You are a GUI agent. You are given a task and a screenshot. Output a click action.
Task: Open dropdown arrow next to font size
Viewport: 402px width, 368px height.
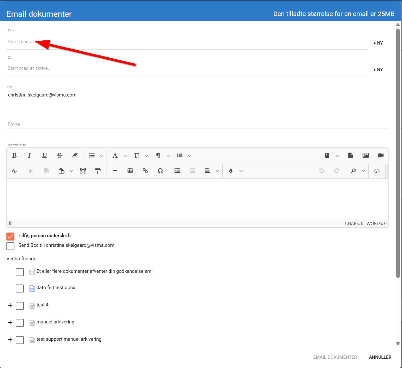pos(147,156)
